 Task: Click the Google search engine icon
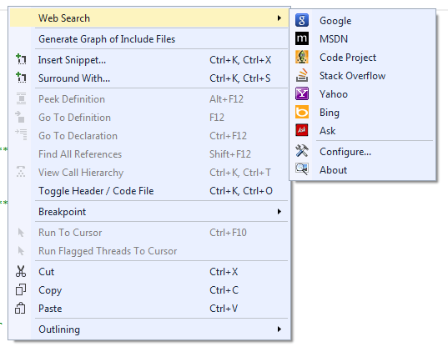point(302,20)
